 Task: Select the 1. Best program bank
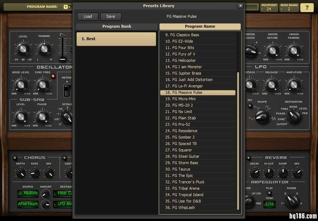[116, 39]
